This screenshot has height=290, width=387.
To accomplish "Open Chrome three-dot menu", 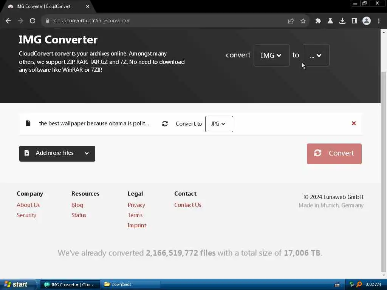I will 379,21.
